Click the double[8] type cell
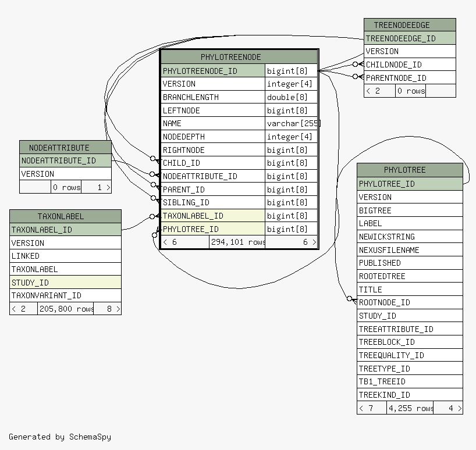 coord(291,97)
